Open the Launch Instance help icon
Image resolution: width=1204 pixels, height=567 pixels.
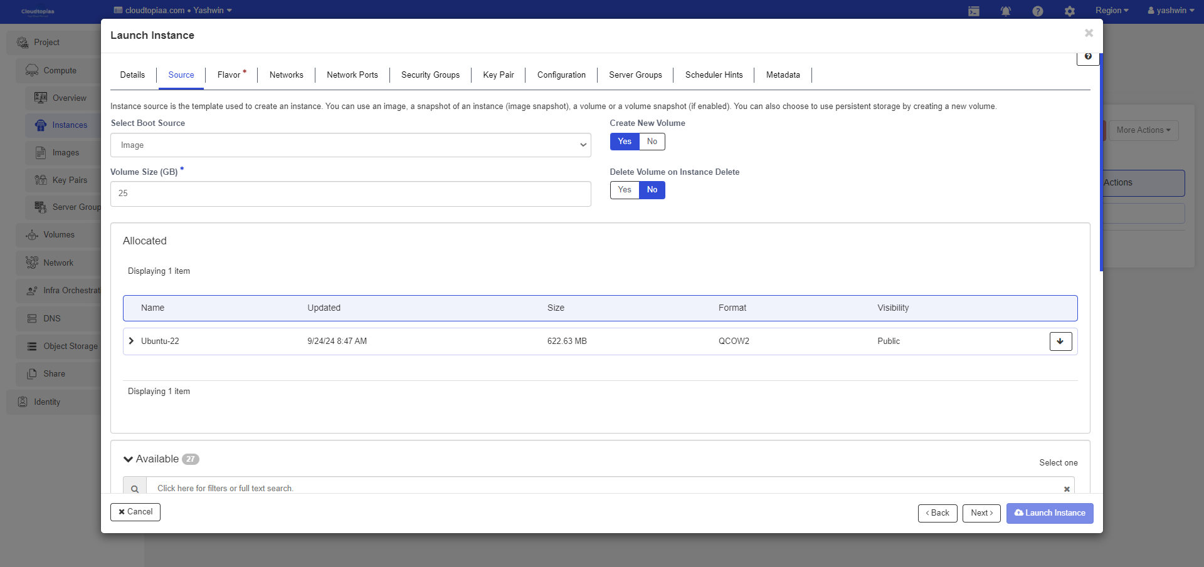coord(1088,57)
